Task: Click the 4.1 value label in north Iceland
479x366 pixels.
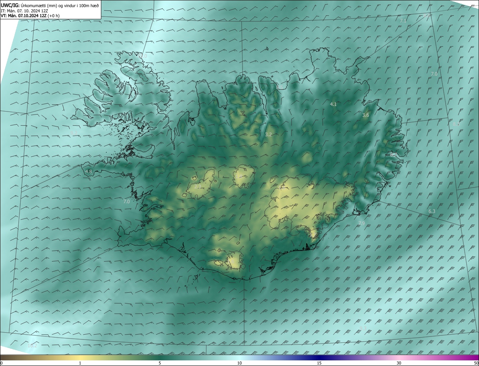Action: click(x=333, y=104)
